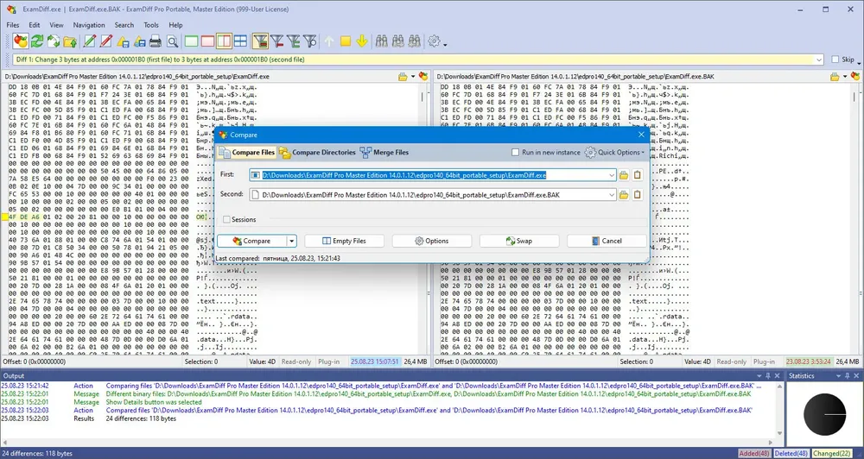Click the first binoculars Find icon

pos(381,41)
